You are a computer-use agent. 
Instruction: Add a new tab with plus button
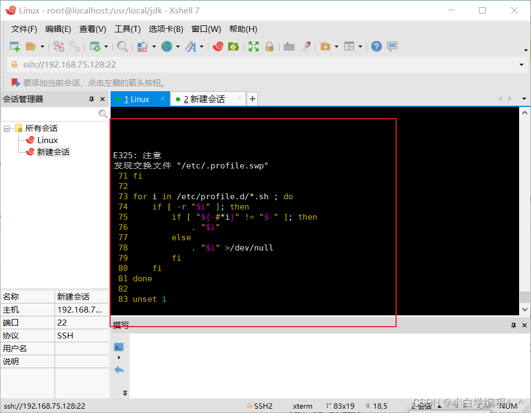pyautogui.click(x=253, y=99)
